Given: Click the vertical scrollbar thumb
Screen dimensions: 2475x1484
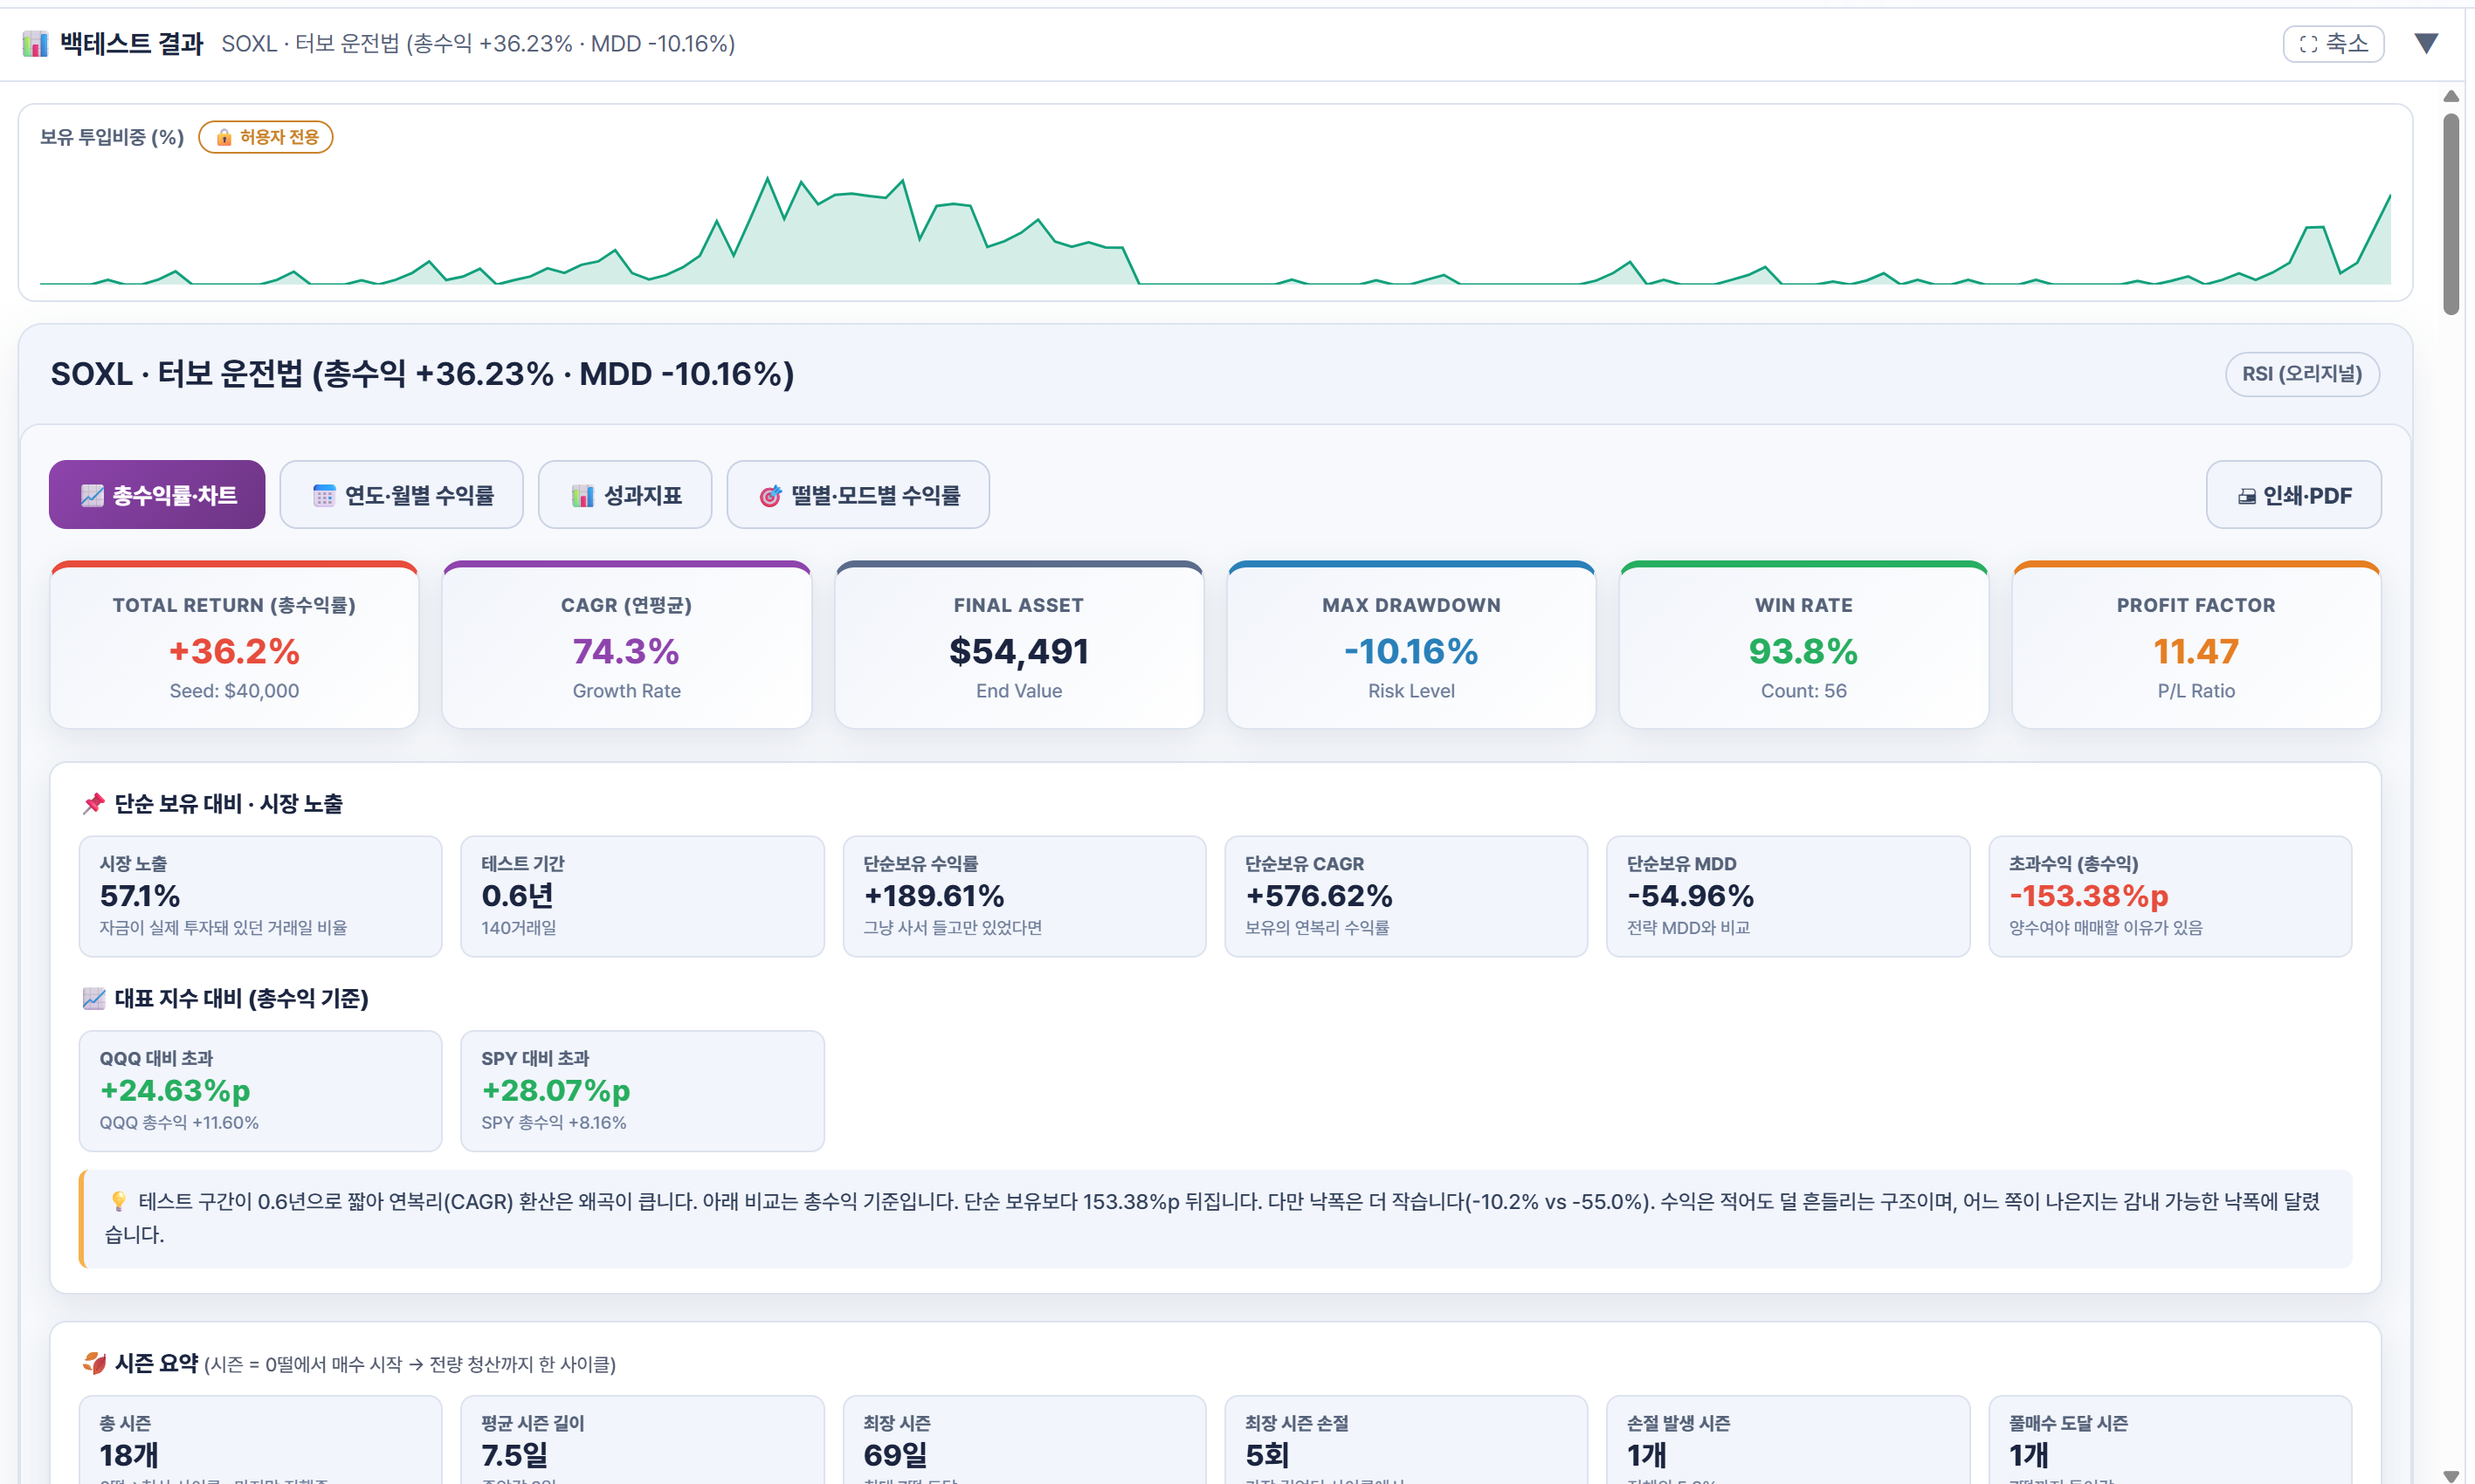Looking at the screenshot, I should coord(2451,213).
